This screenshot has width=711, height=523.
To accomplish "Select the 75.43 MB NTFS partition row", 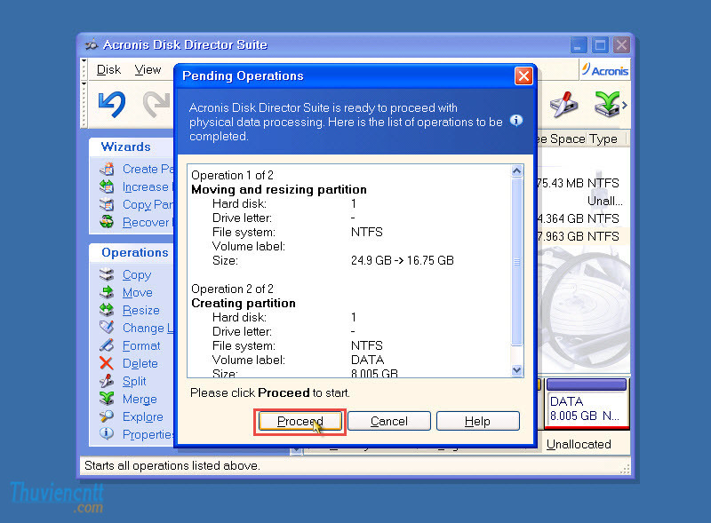I will point(582,183).
